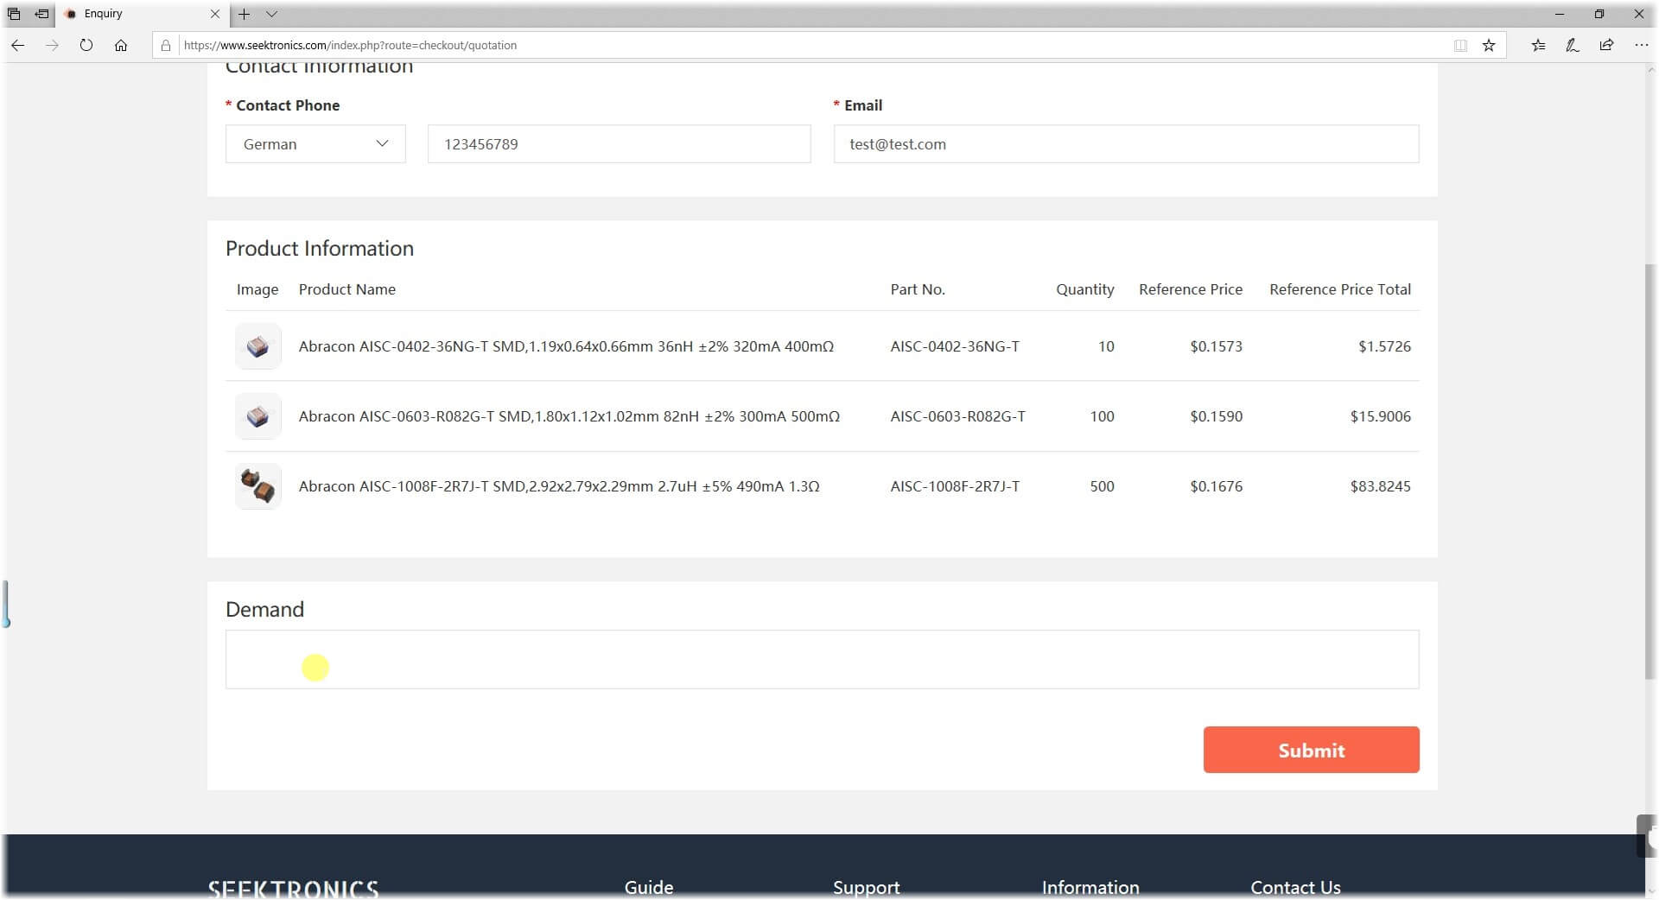Click quantity value 100
This screenshot has height=900, width=1659.
1102,416
